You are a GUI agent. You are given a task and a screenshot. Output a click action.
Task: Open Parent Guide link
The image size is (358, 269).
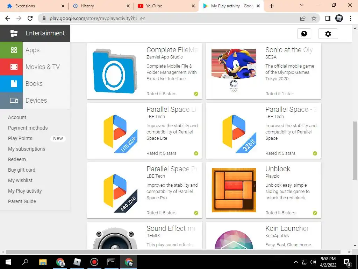click(x=22, y=201)
